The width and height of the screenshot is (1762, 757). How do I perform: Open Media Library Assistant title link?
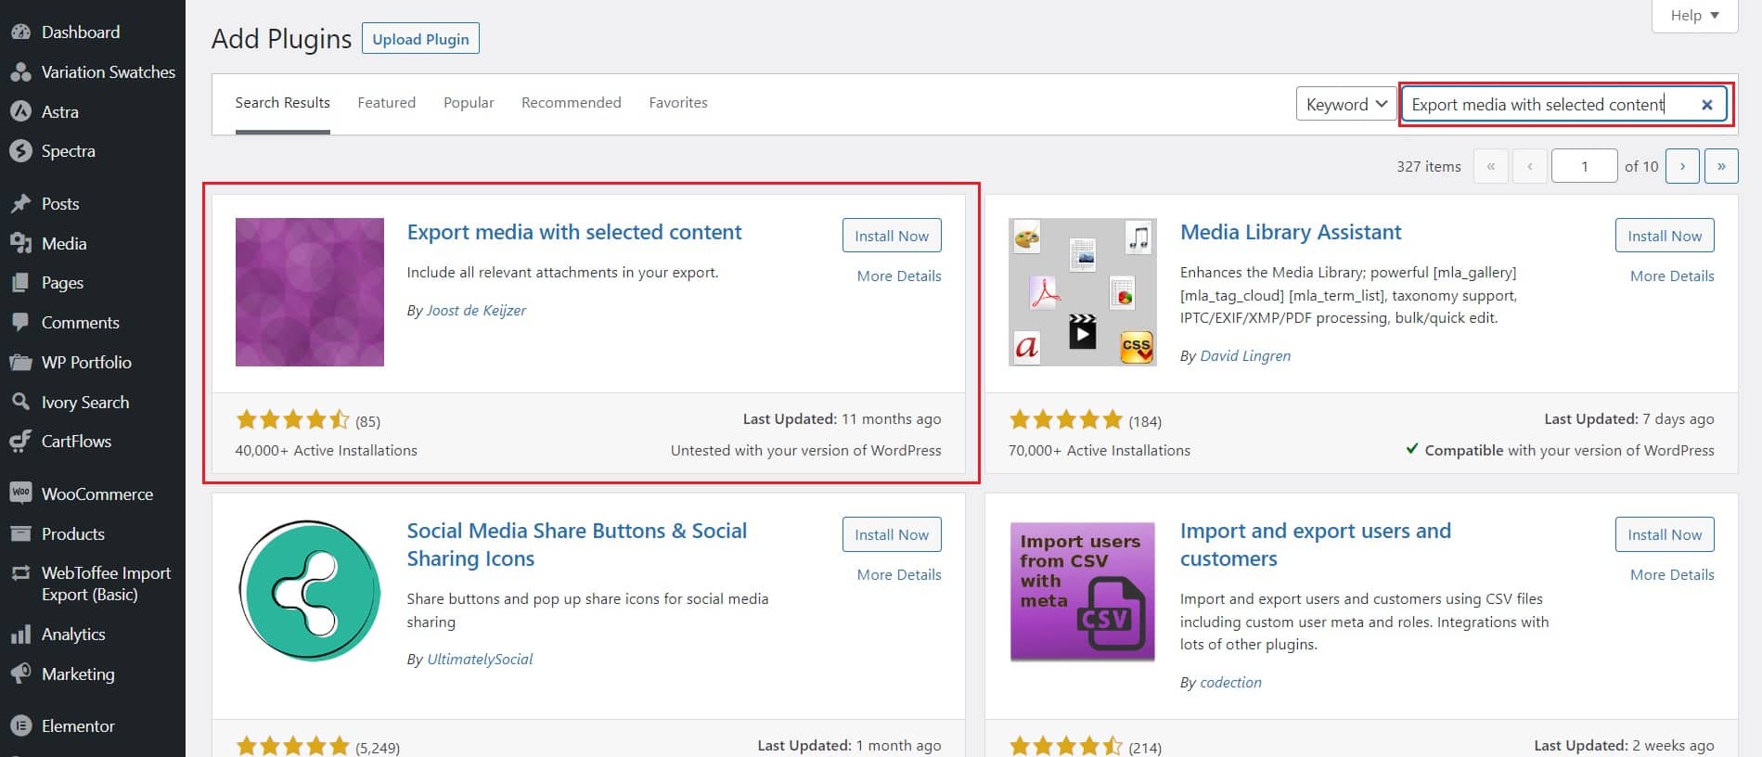(x=1291, y=232)
